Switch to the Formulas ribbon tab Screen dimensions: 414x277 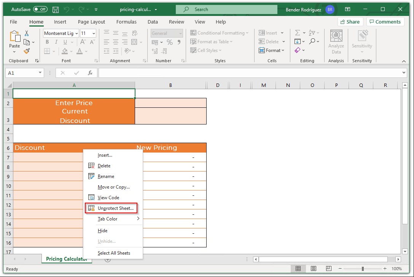pyautogui.click(x=126, y=22)
